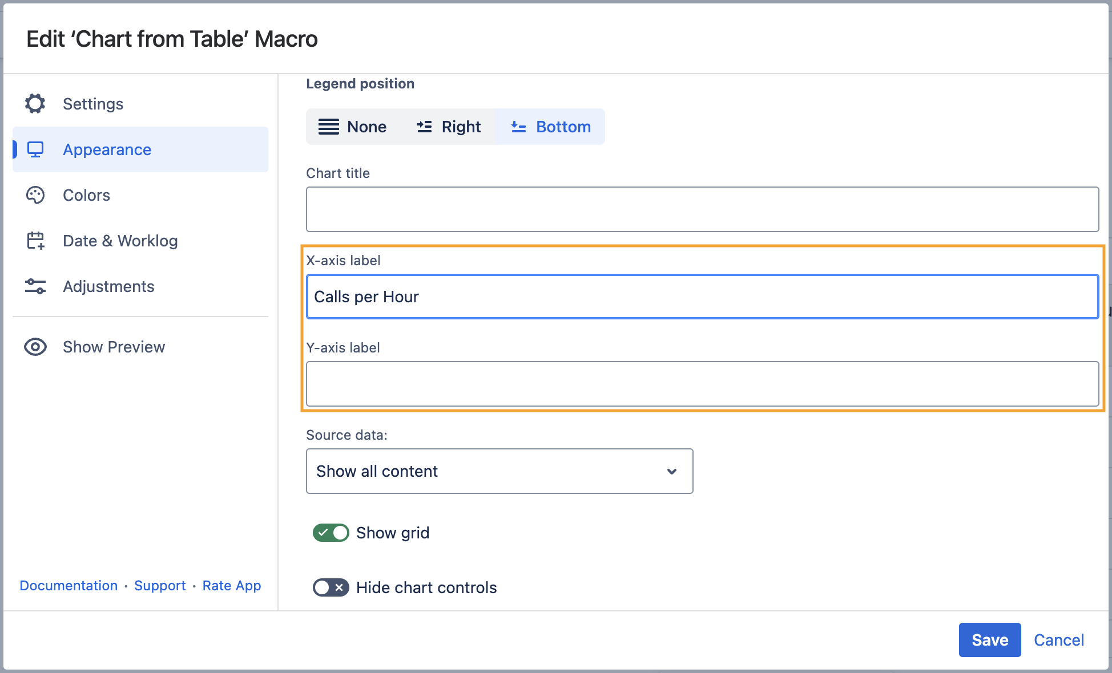Disable the Show grid toggle

pos(331,533)
